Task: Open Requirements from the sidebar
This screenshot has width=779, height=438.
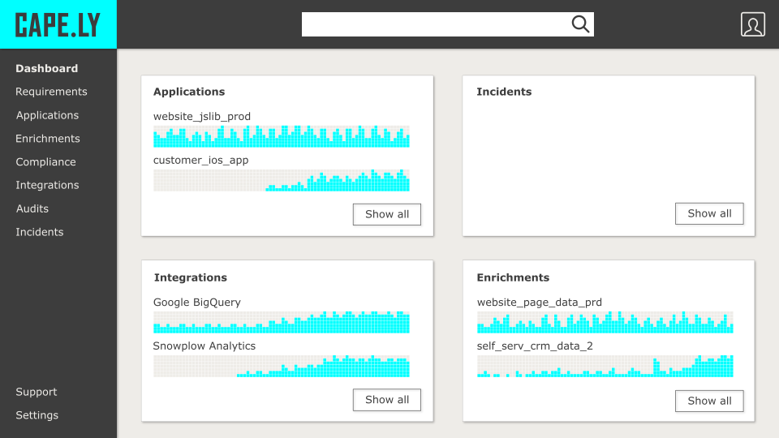Action: [51, 92]
